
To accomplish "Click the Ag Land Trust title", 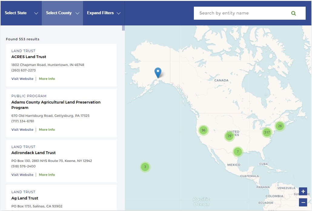I will click(x=25, y=198).
